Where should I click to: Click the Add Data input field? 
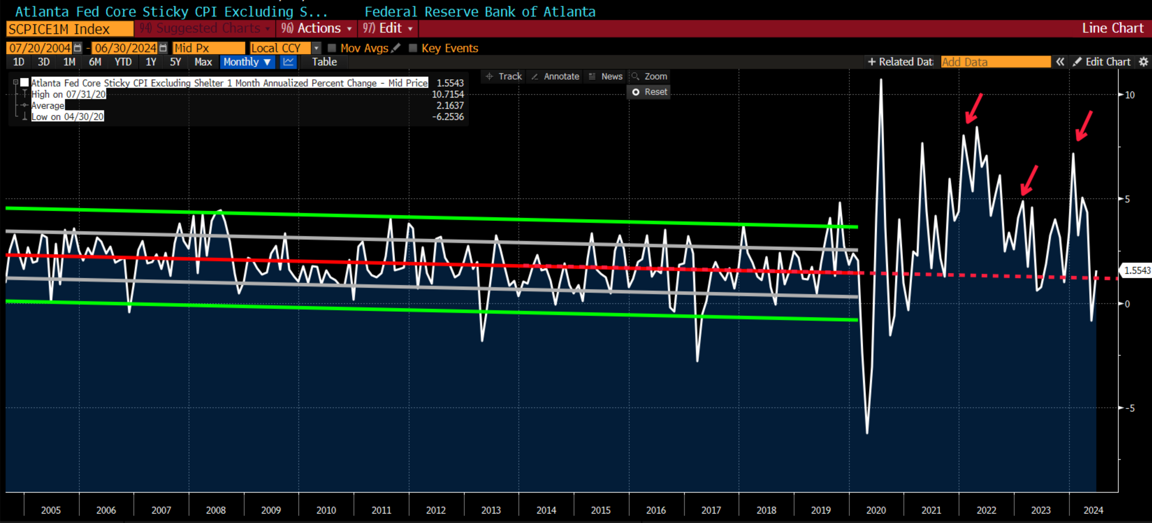[995, 62]
